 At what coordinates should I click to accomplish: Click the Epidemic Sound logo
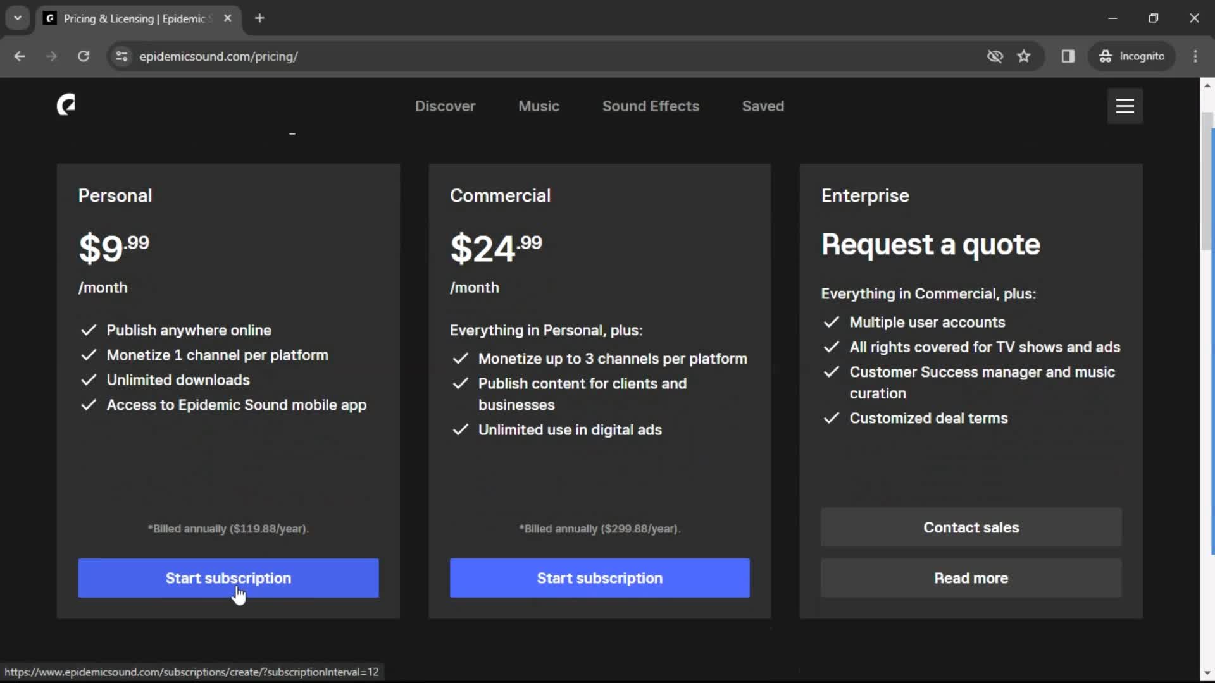pos(66,105)
